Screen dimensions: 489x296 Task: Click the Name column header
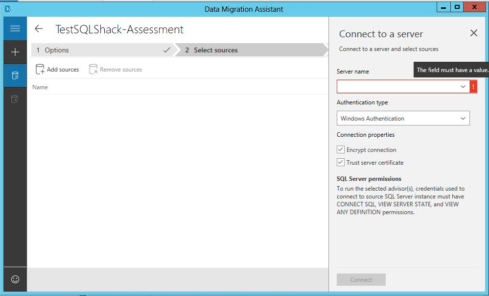(40, 87)
